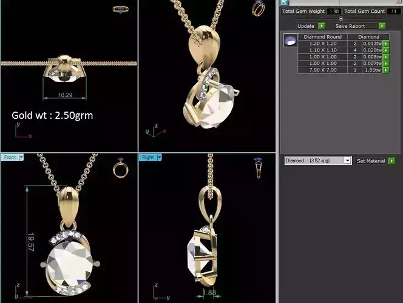Collapse the panel with the round arrow toggle

tap(341, 19)
